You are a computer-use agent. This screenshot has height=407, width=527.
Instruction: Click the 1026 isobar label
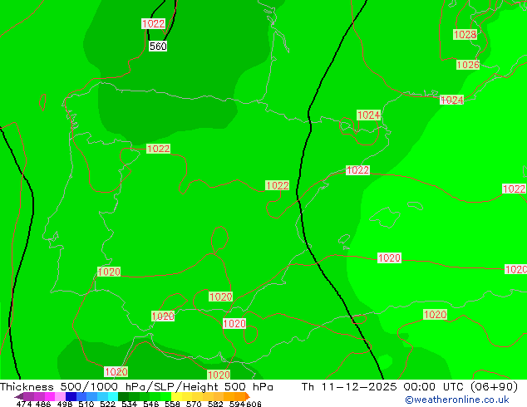(468, 65)
